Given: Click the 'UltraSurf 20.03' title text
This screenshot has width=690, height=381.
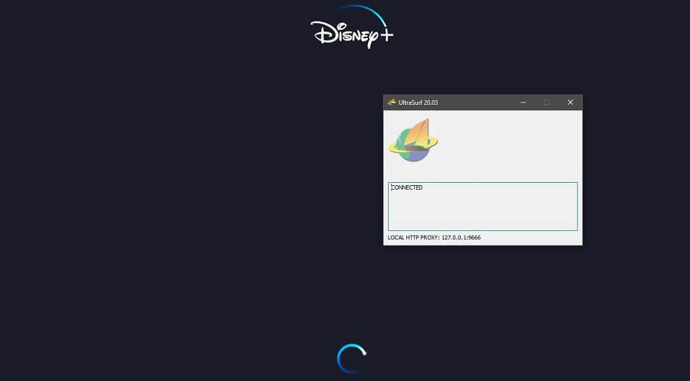Looking at the screenshot, I should pyautogui.click(x=418, y=103).
